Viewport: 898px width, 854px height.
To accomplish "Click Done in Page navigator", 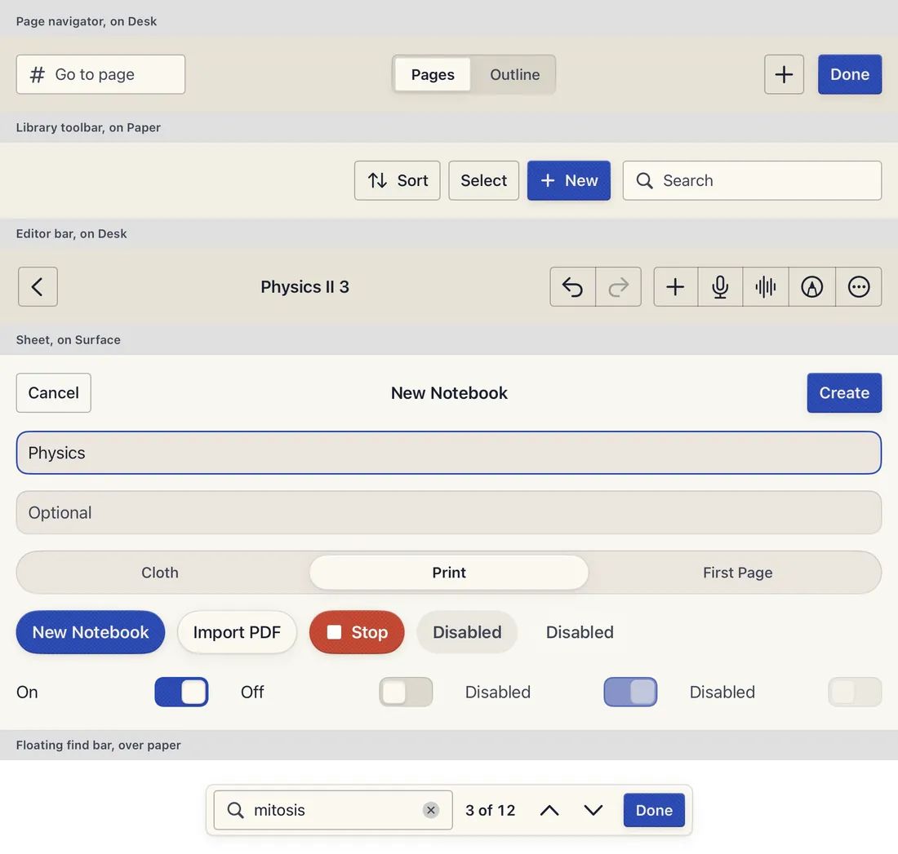I will (850, 74).
